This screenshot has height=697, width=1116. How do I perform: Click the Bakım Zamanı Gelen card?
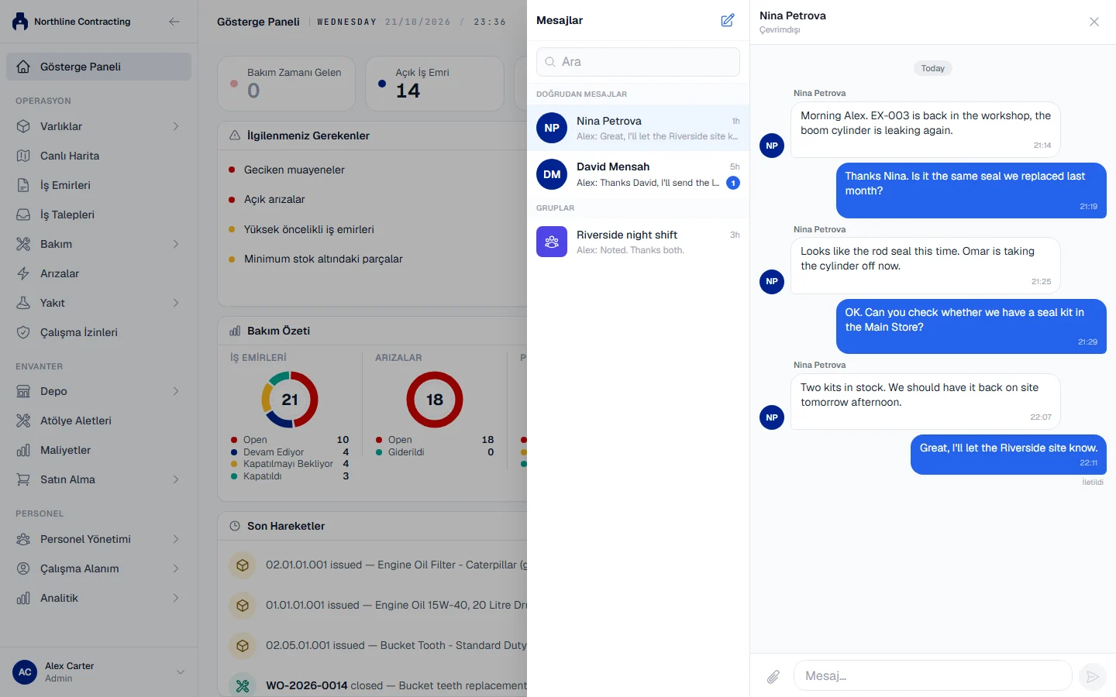(x=286, y=83)
